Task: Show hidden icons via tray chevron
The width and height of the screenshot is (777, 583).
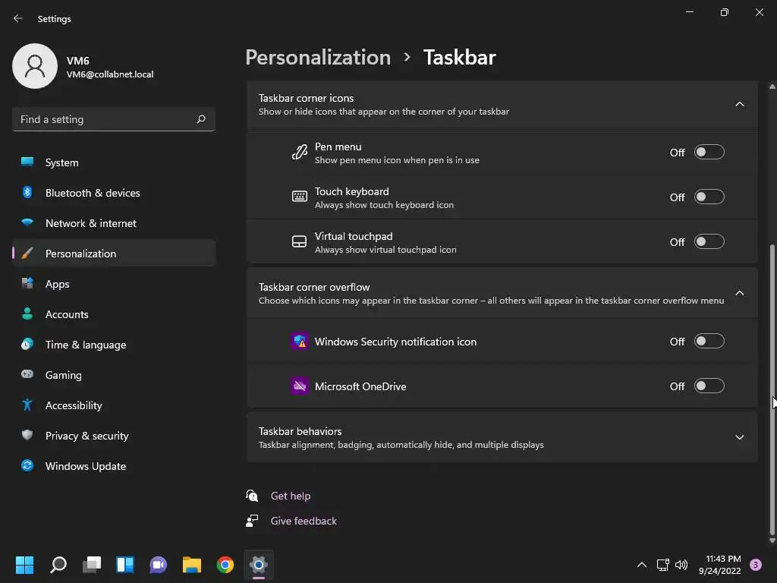Action: (x=642, y=564)
